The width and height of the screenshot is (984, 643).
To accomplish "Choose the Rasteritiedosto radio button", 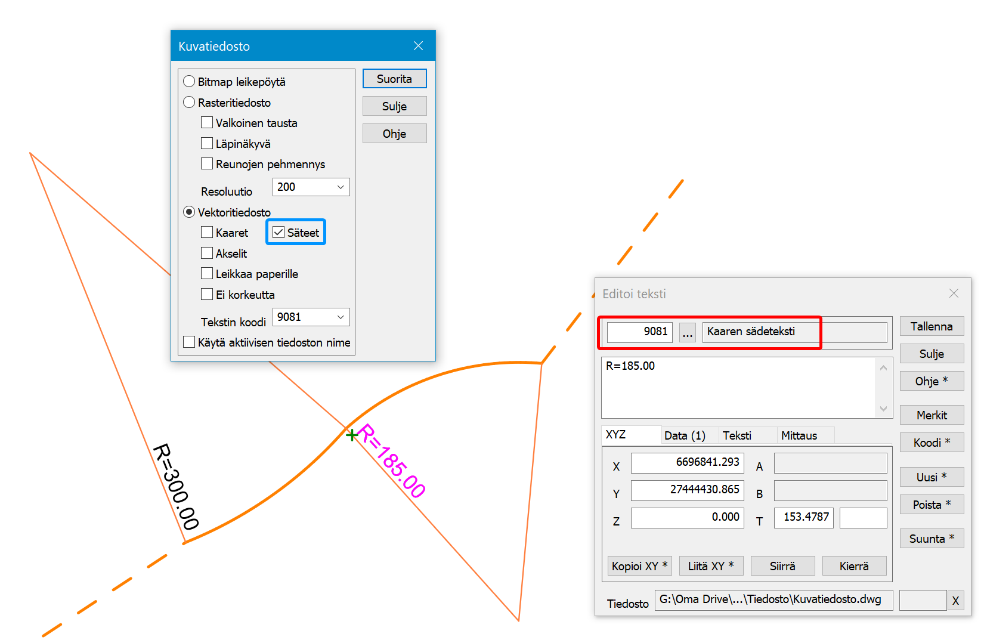I will pyautogui.click(x=190, y=102).
